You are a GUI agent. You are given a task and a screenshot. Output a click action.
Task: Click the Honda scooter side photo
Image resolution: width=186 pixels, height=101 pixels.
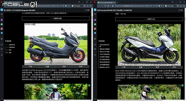[x=149, y=45]
